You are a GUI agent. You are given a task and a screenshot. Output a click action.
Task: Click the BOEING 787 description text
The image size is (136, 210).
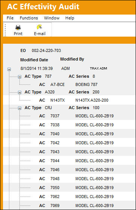86,84
